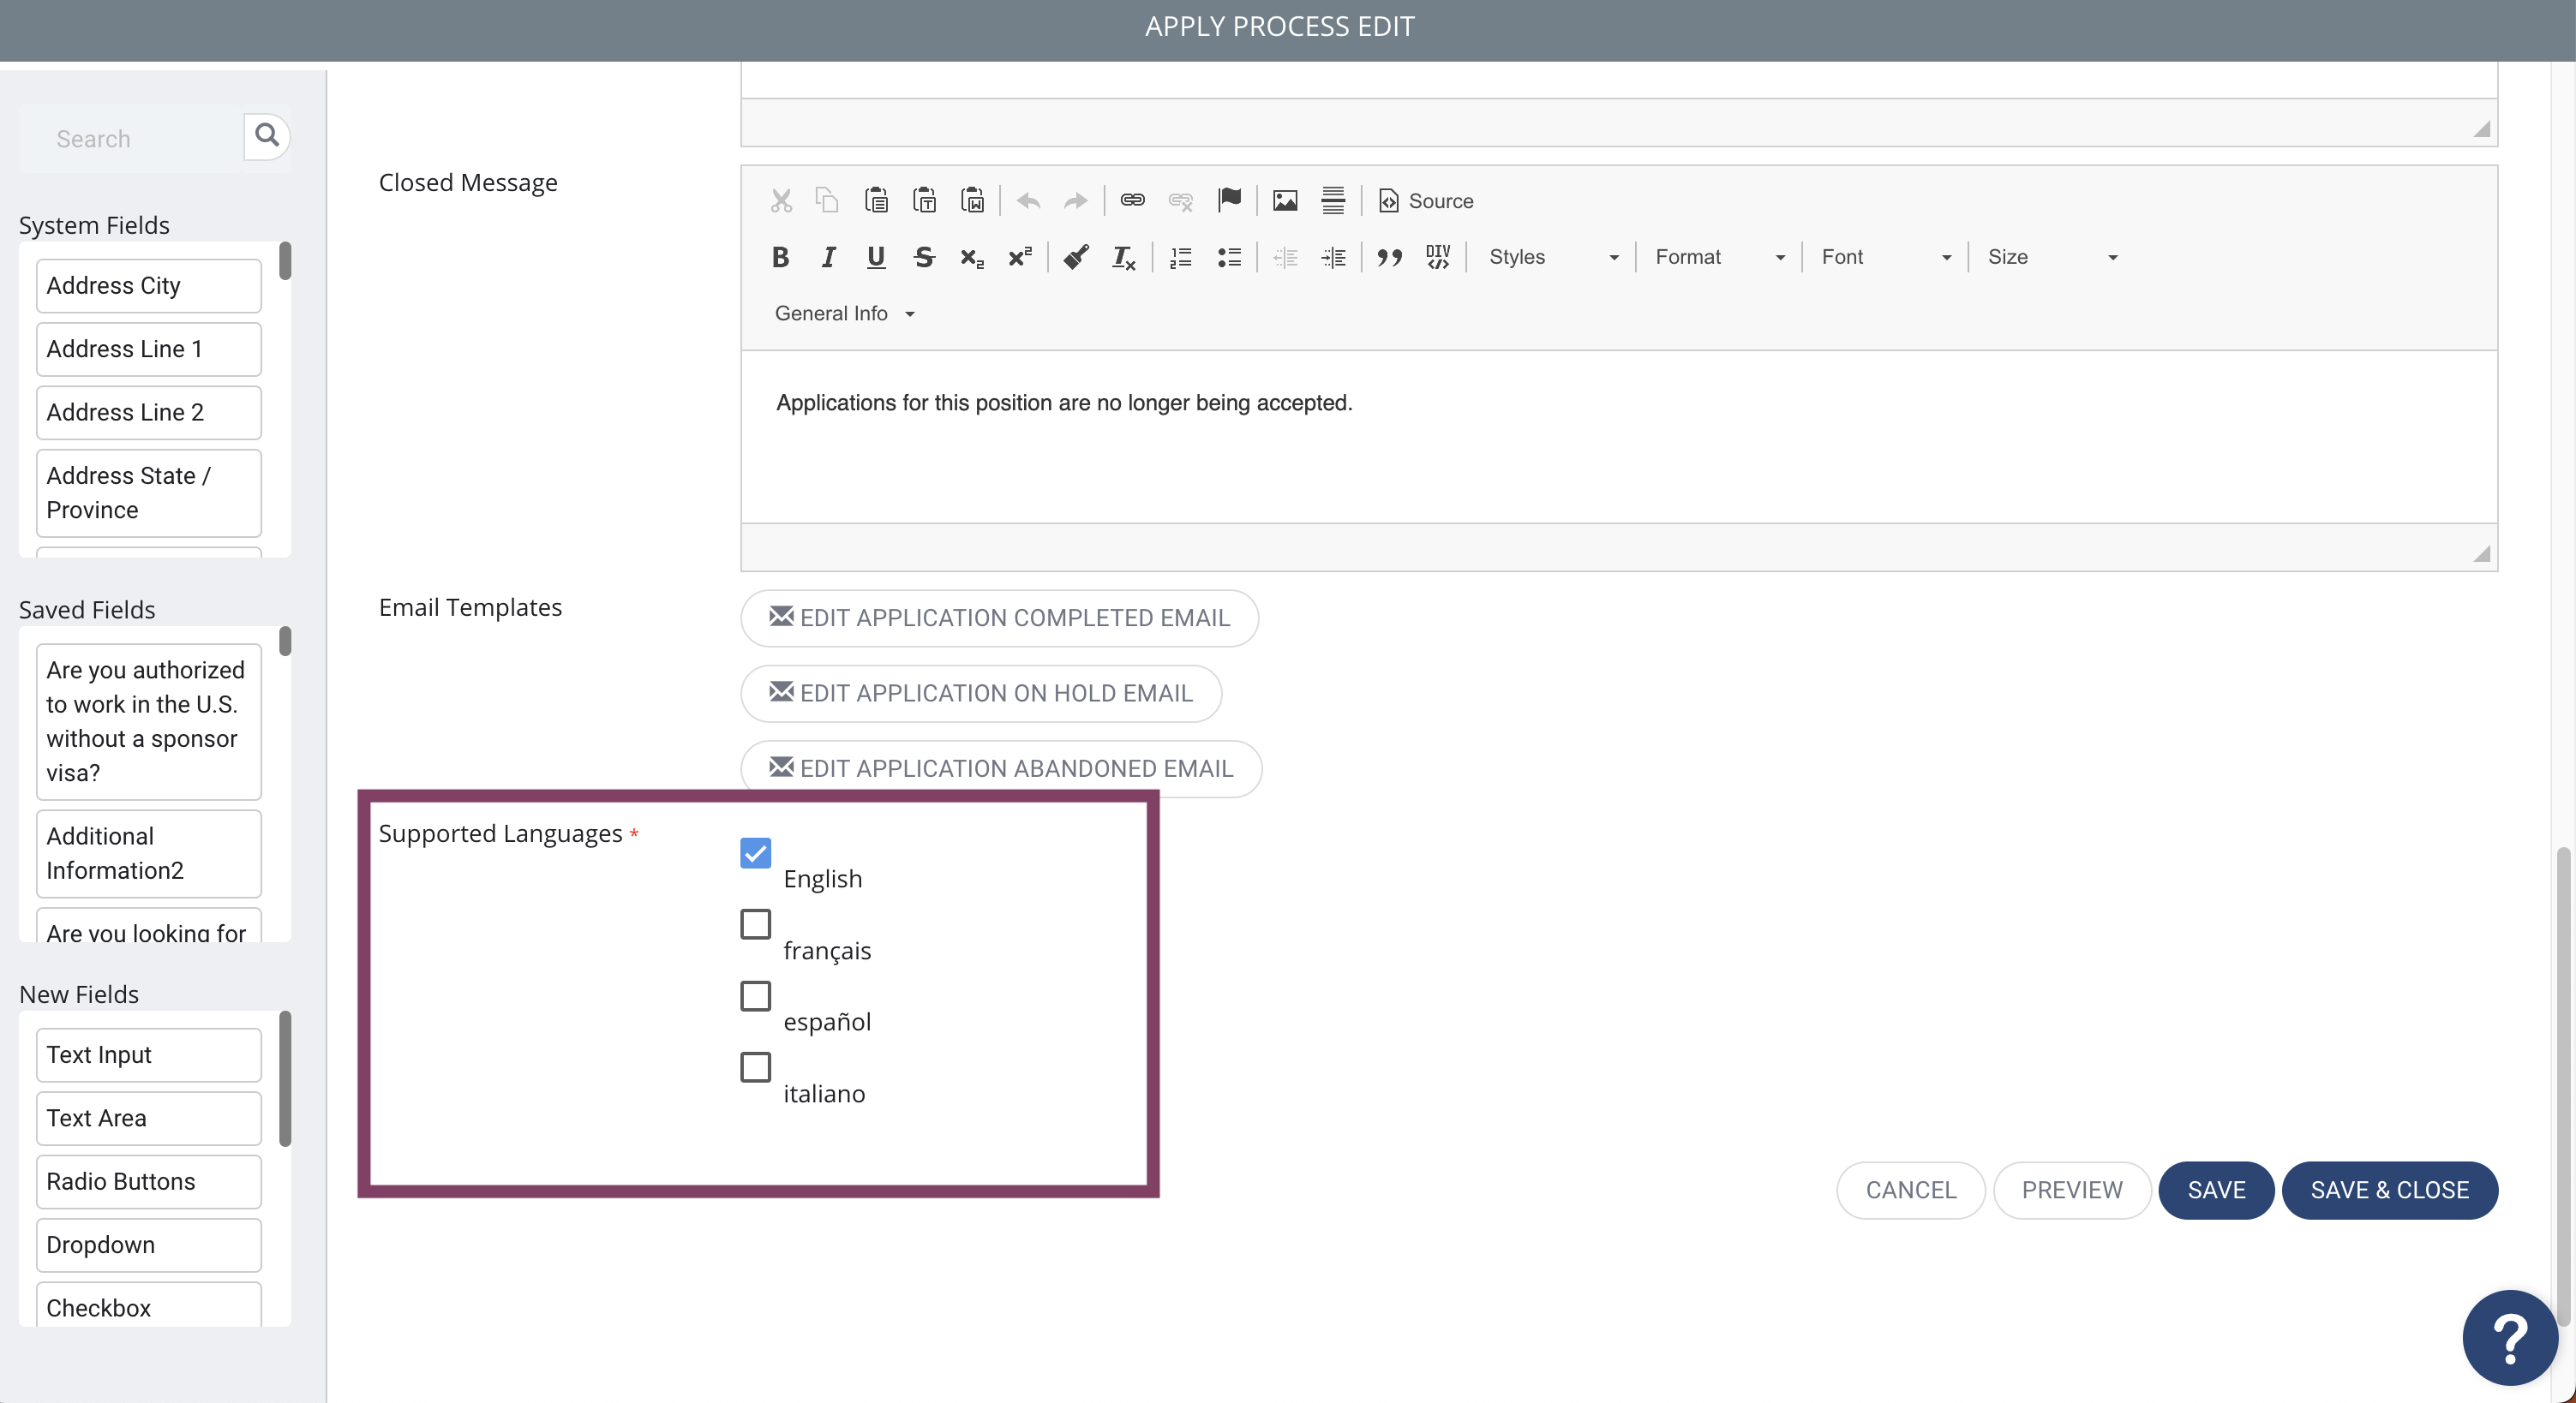
Task: Click the Save & Close button
Action: pos(2389,1191)
